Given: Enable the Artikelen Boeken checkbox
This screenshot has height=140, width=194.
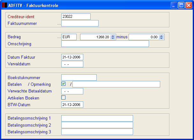Looking at the screenshot, I should coord(63,98).
